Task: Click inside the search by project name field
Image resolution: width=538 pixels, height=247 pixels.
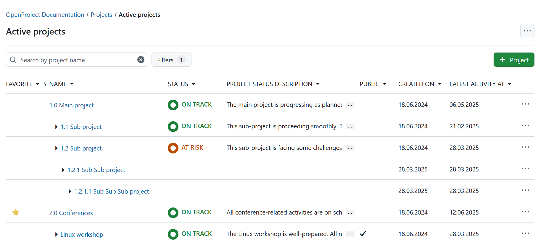Action: (74, 60)
